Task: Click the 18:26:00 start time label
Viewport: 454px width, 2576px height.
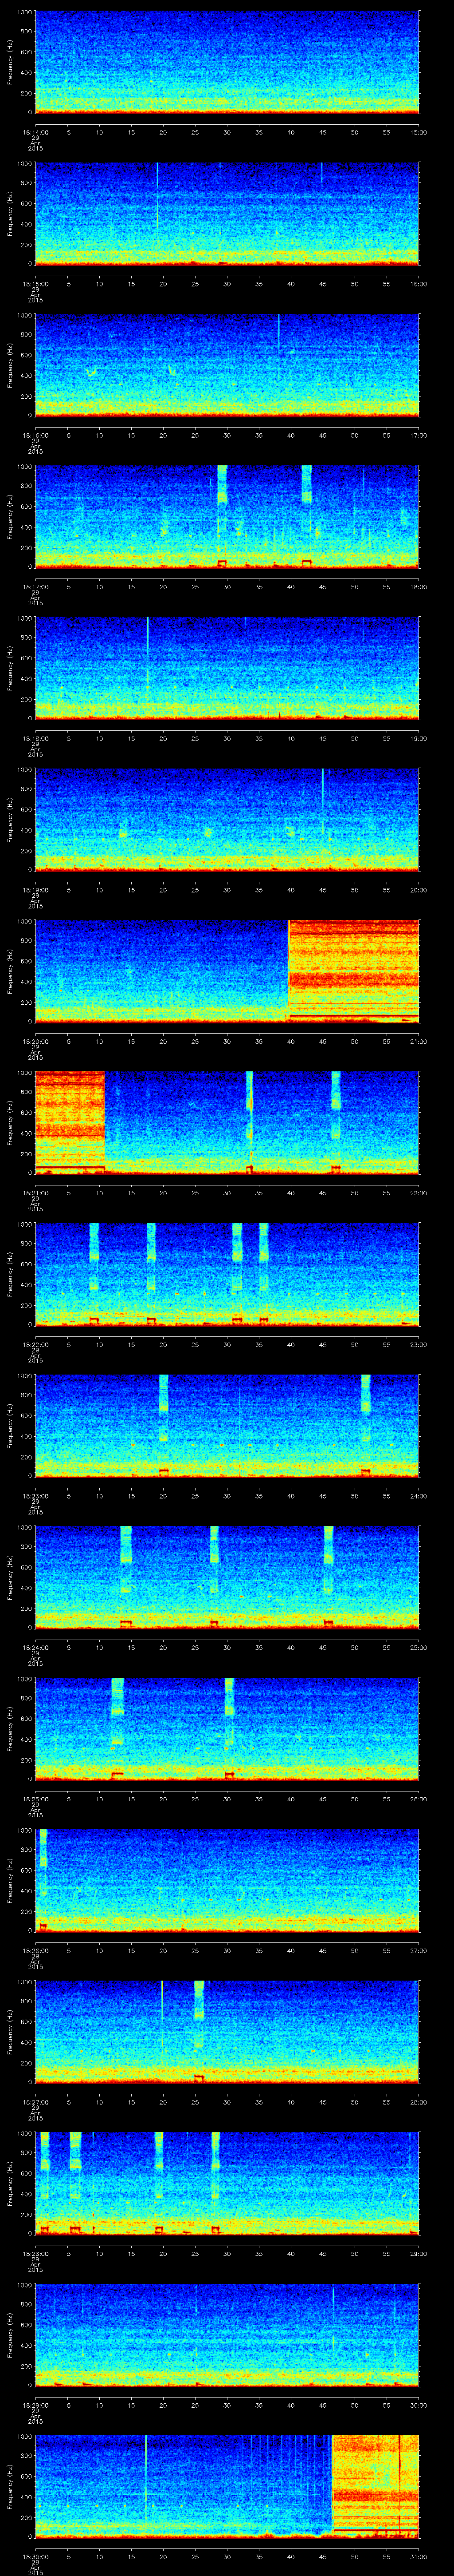Action: 35,1950
